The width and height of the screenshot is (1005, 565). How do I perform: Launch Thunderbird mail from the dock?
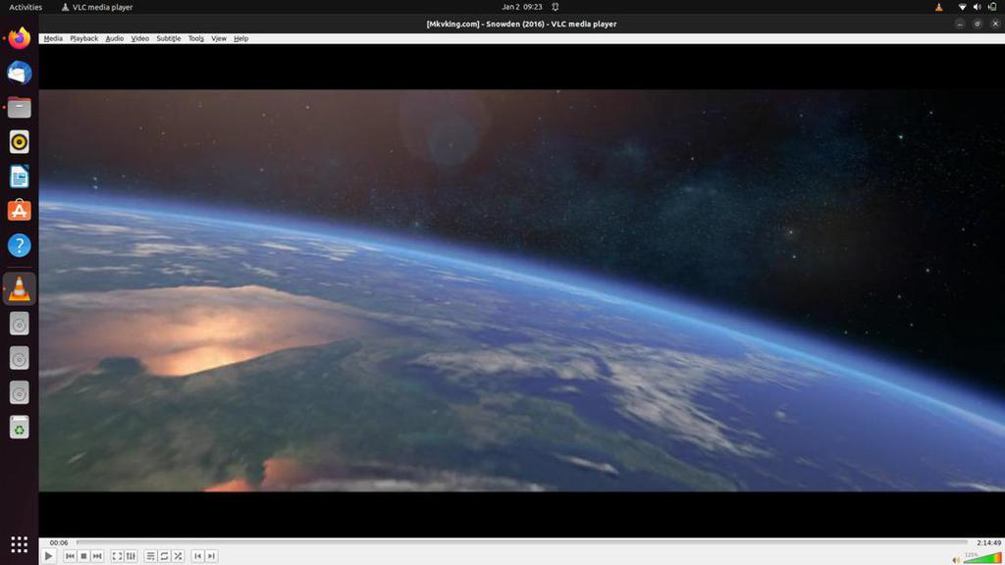[20, 73]
